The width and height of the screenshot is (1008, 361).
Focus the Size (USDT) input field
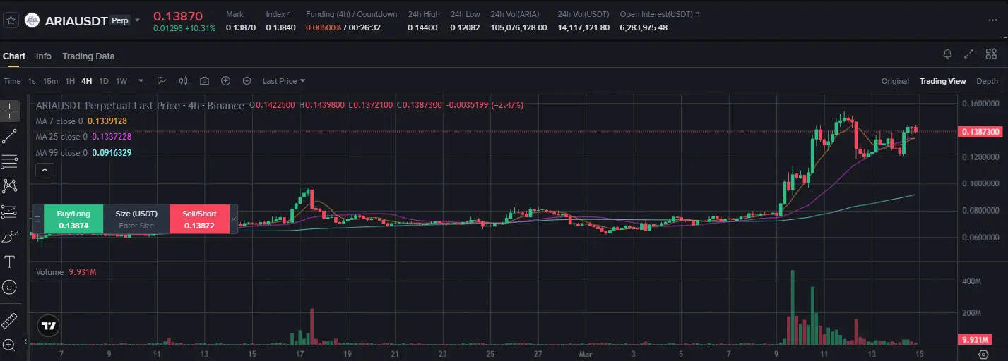136,226
